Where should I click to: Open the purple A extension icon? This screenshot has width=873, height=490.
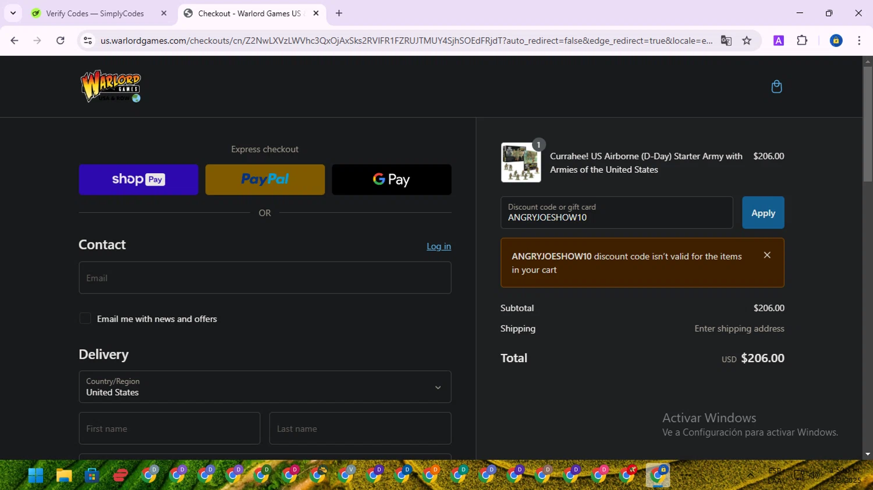click(x=779, y=41)
